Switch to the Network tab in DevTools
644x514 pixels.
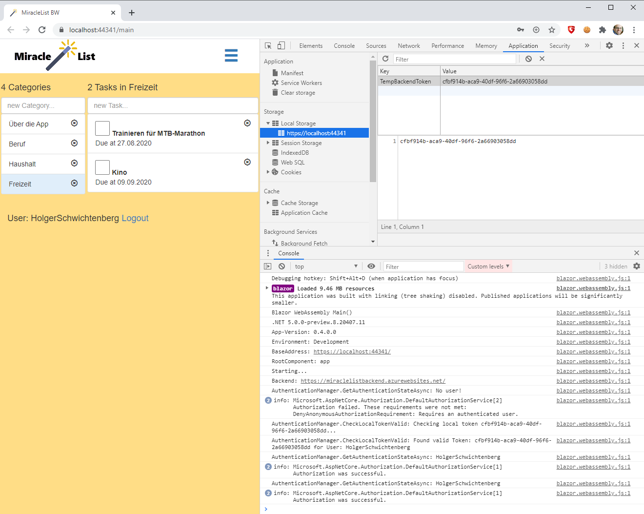[x=408, y=46]
